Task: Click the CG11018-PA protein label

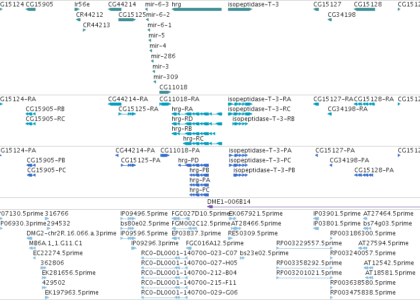Action: point(180,150)
